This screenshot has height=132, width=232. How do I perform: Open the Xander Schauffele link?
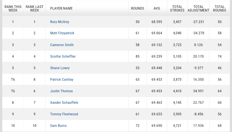click(64, 103)
